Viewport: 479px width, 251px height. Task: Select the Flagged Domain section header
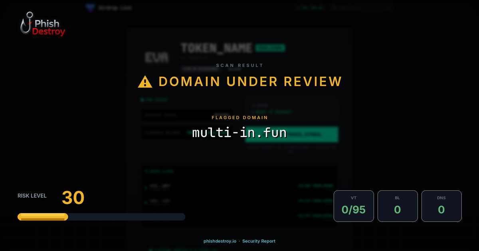pos(239,118)
